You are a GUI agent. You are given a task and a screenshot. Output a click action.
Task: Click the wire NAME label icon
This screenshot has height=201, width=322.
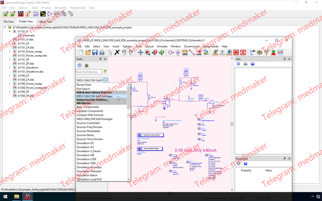click(199, 52)
